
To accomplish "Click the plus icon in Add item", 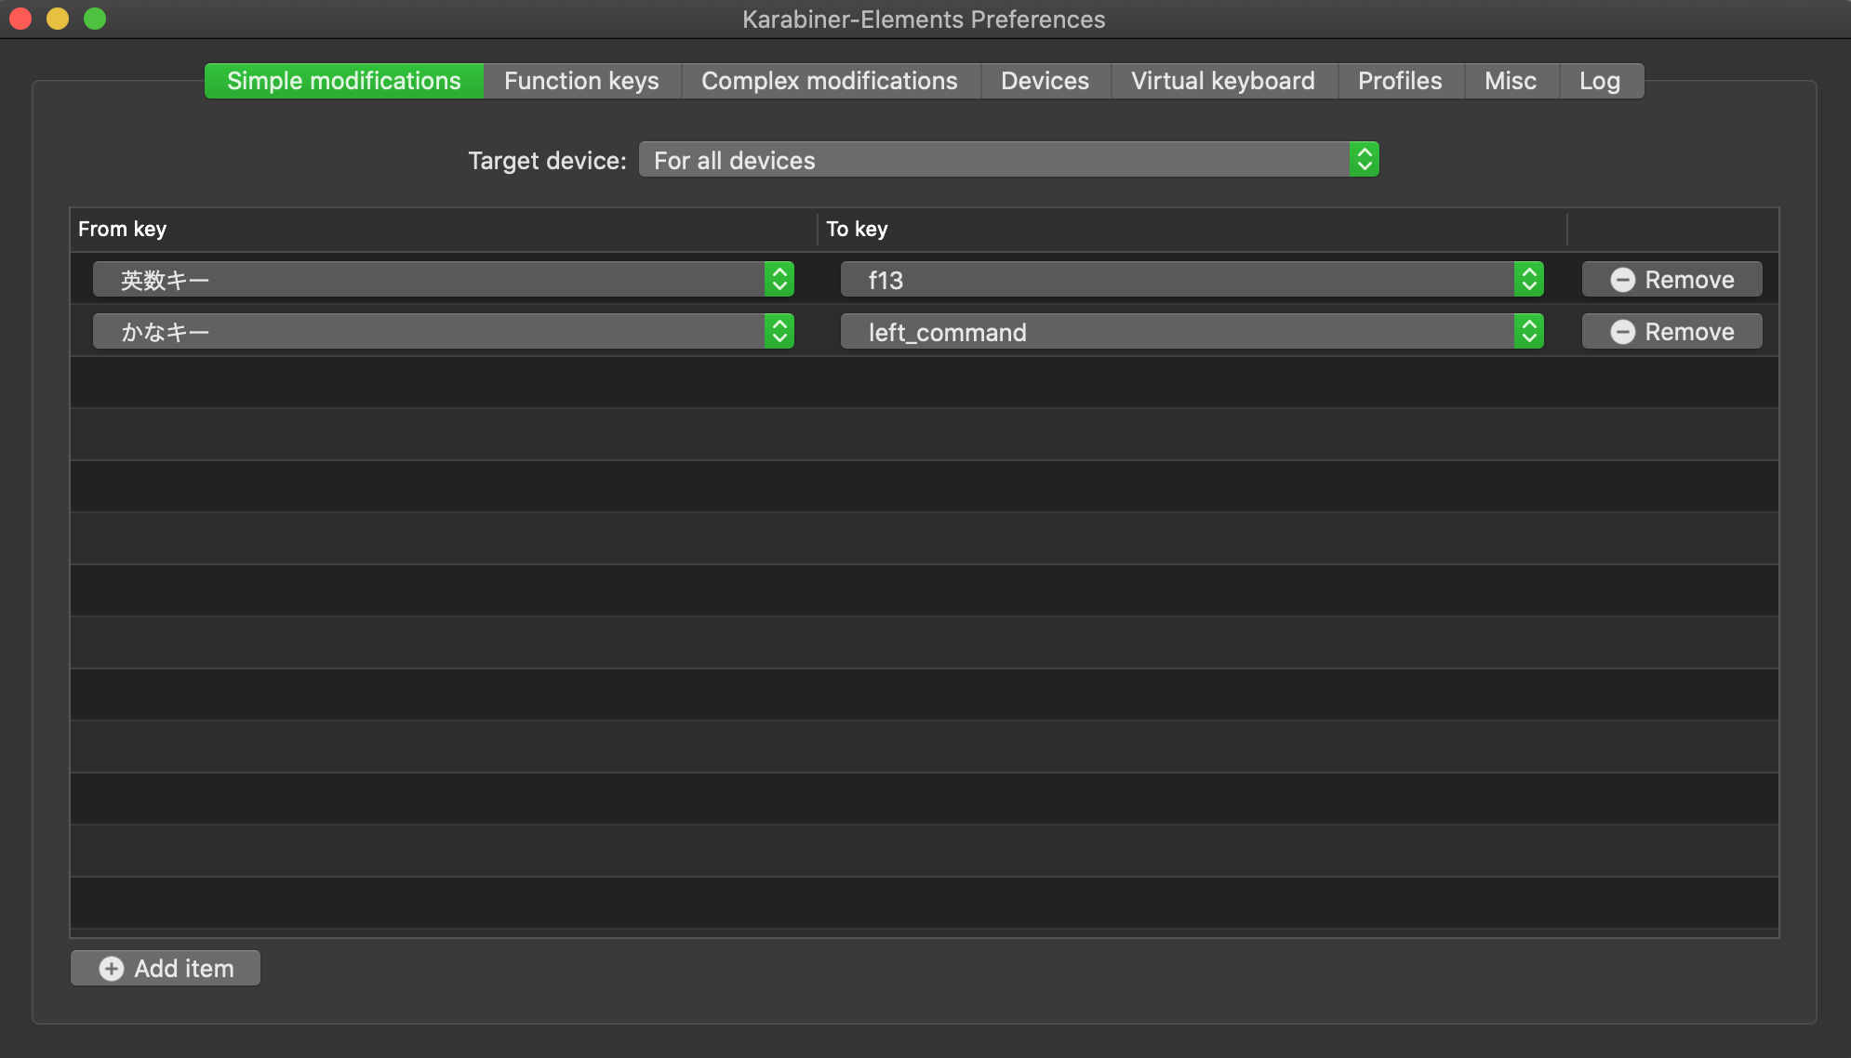I will tap(112, 969).
